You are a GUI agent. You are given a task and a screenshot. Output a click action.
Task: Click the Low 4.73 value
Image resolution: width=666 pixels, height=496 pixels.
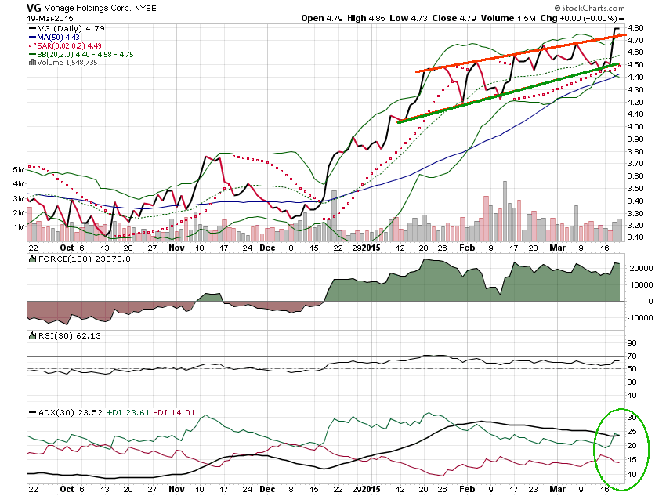click(408, 18)
